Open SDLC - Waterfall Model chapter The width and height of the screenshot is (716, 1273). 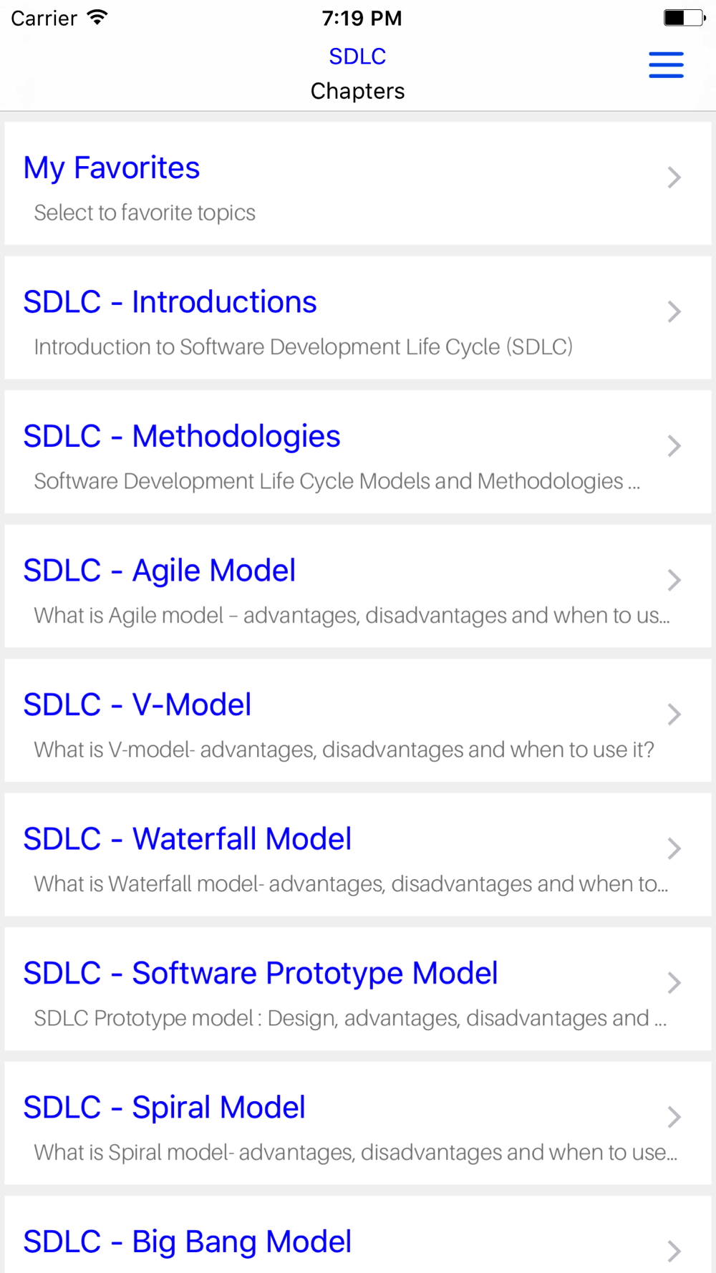tap(188, 839)
